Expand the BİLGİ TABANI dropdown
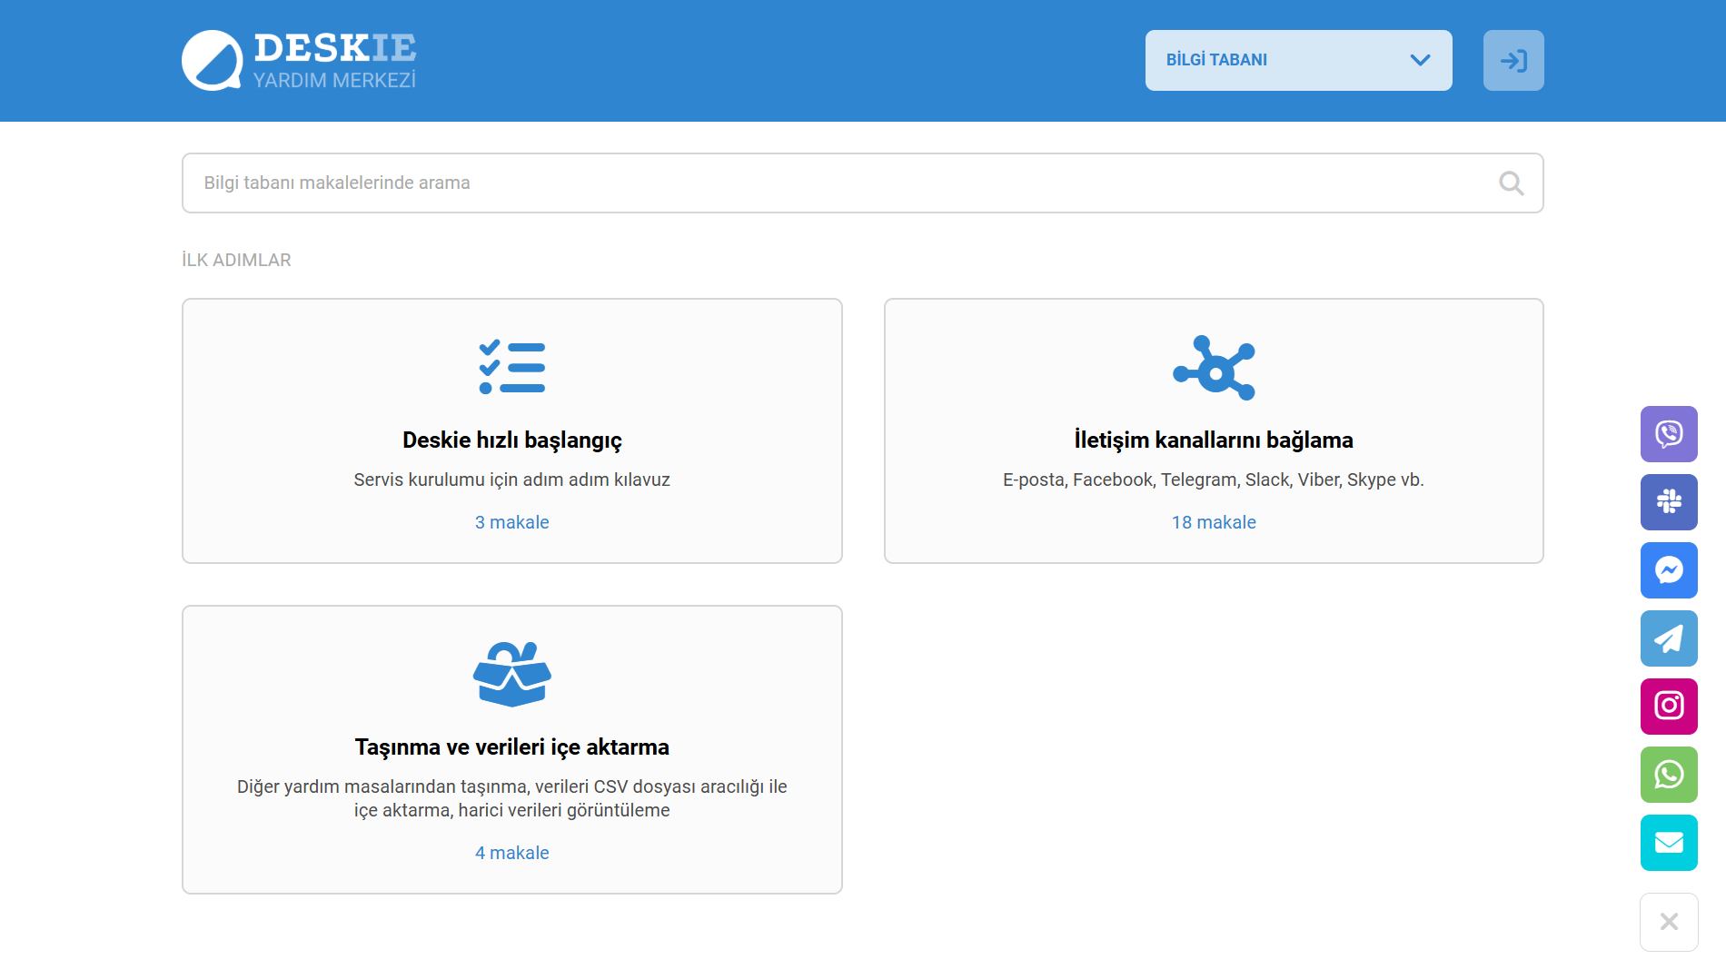The width and height of the screenshot is (1726, 979). [1298, 61]
